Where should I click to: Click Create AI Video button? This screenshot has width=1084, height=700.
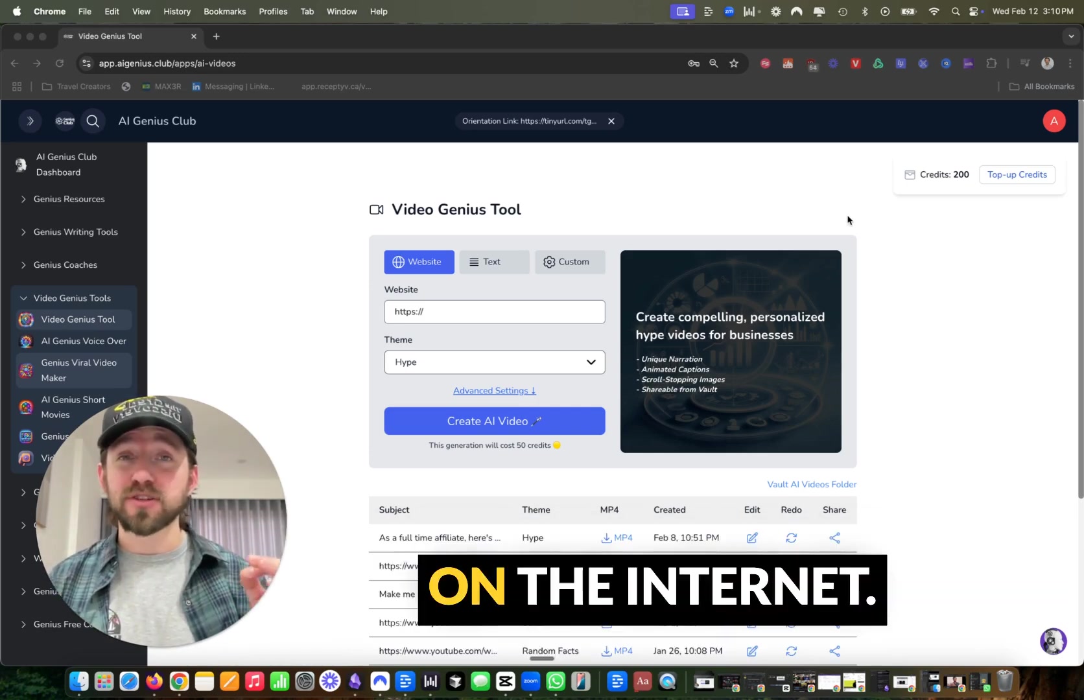pyautogui.click(x=495, y=421)
